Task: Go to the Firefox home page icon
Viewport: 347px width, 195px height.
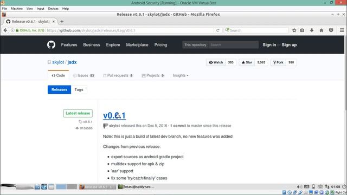Action: coord(322,30)
